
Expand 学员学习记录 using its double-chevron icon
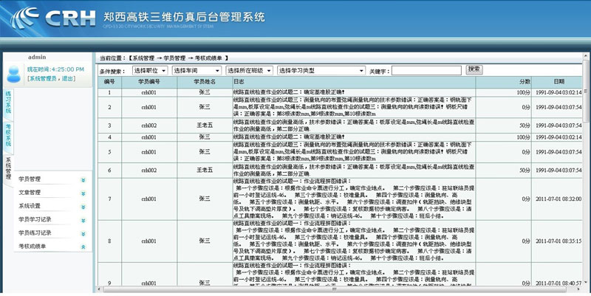click(83, 220)
